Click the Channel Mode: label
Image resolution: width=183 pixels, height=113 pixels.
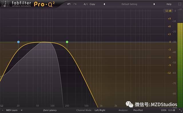tap(84, 110)
